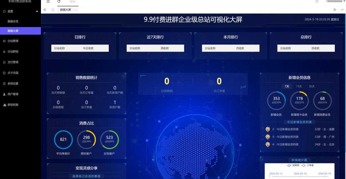Click the 支付管理 shield icon

4,62
